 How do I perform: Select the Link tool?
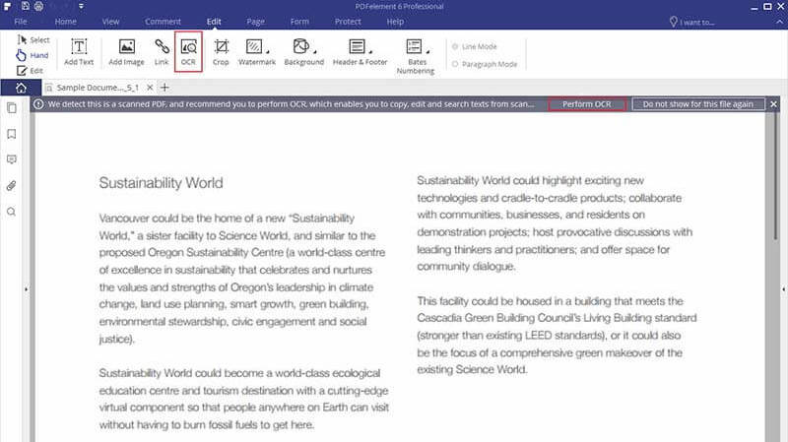click(x=162, y=52)
